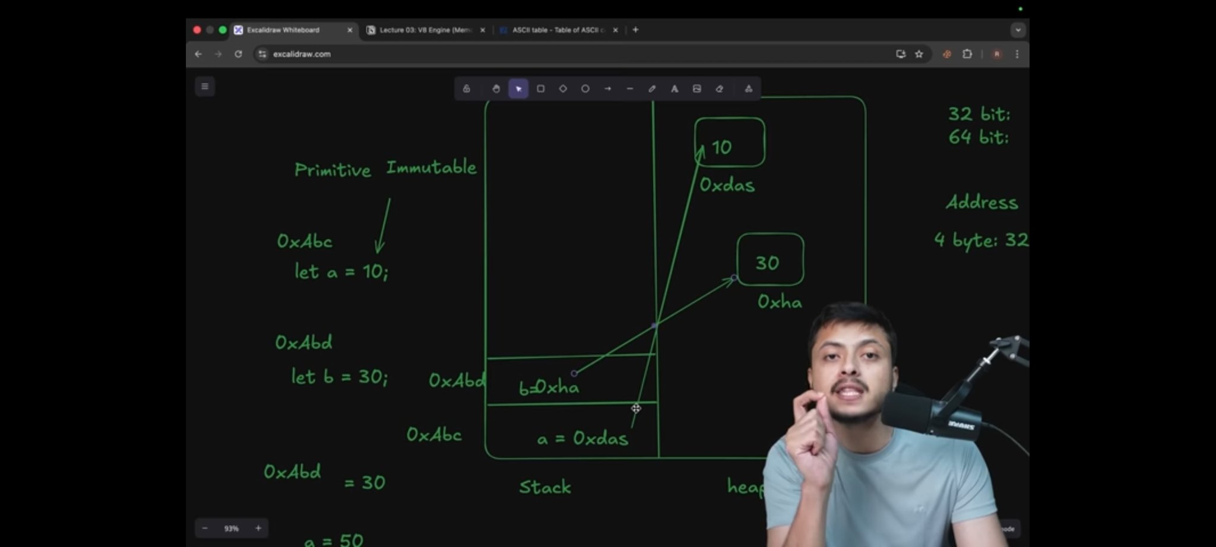Select the '0xha' label under box 30

pyautogui.click(x=780, y=302)
